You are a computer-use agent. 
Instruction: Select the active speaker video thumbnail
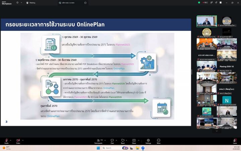click(x=207, y=21)
